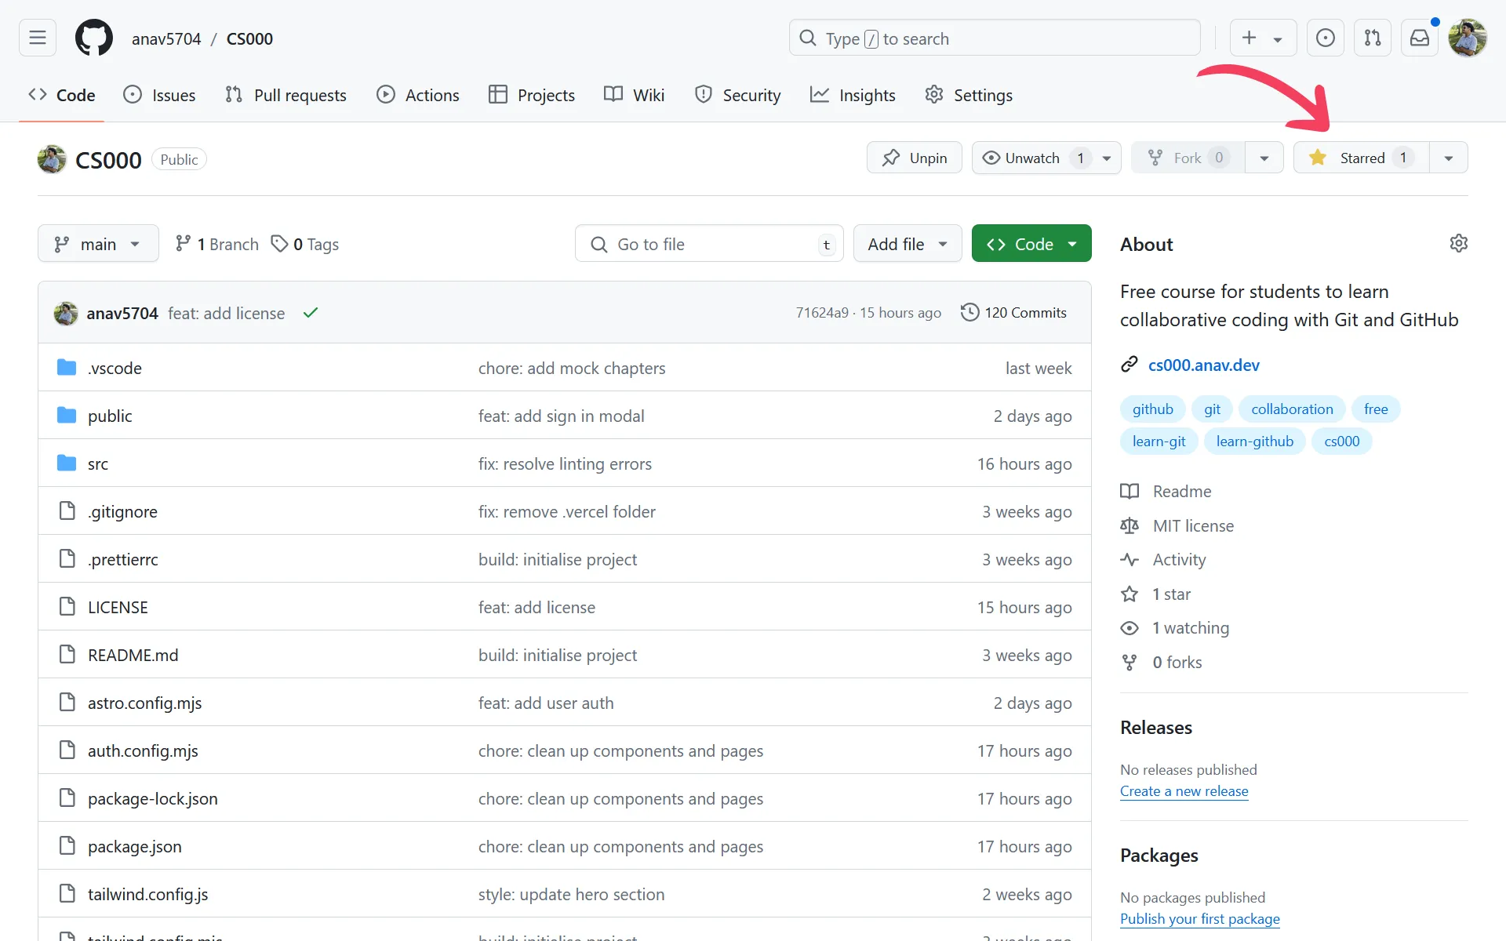The height and width of the screenshot is (941, 1506).
Task: Open the create new plus dropdown
Action: (x=1263, y=38)
